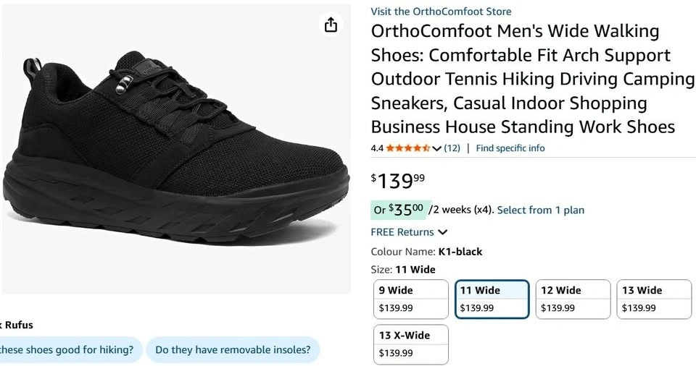
Task: Open the ratings dropdown chevron
Action: pyautogui.click(x=436, y=148)
